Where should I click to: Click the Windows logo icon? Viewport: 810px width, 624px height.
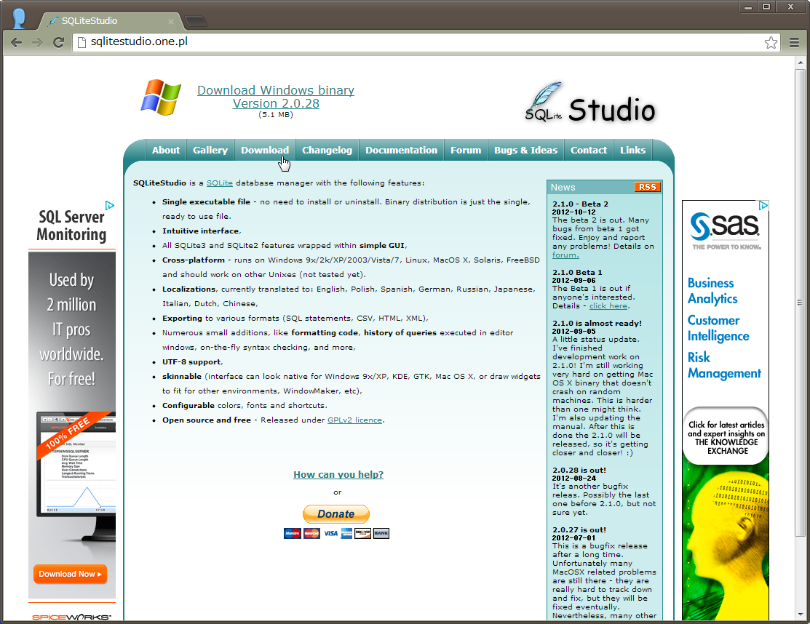pyautogui.click(x=161, y=97)
